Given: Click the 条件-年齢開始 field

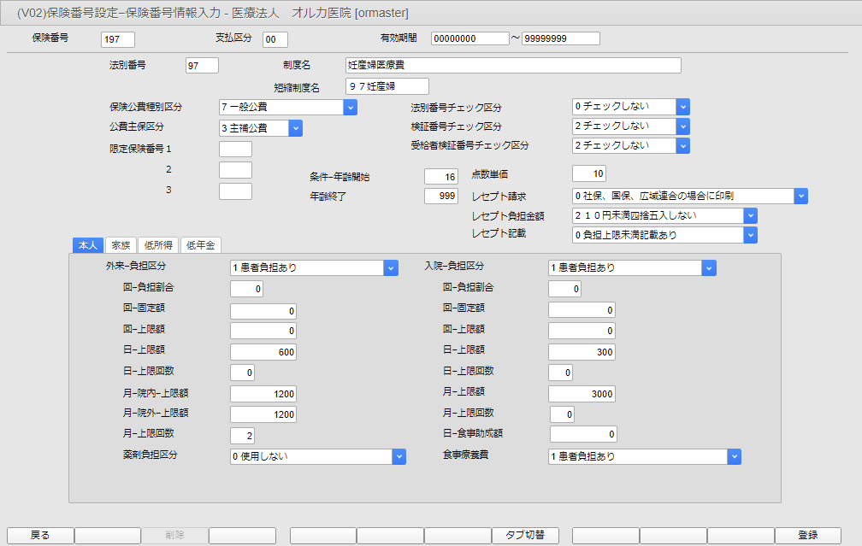Looking at the screenshot, I should (x=442, y=177).
